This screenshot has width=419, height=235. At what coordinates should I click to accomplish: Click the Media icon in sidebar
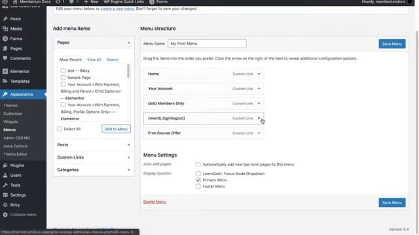(x=5, y=29)
